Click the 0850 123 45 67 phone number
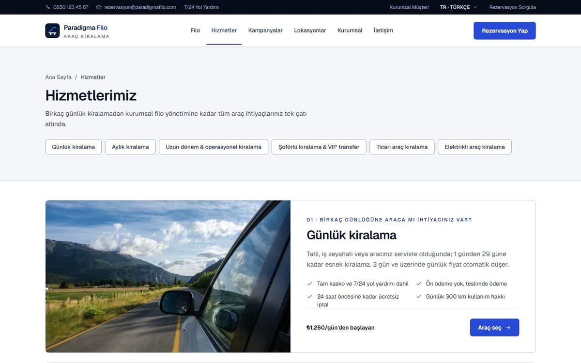This screenshot has height=363, width=581. pyautogui.click(x=71, y=7)
